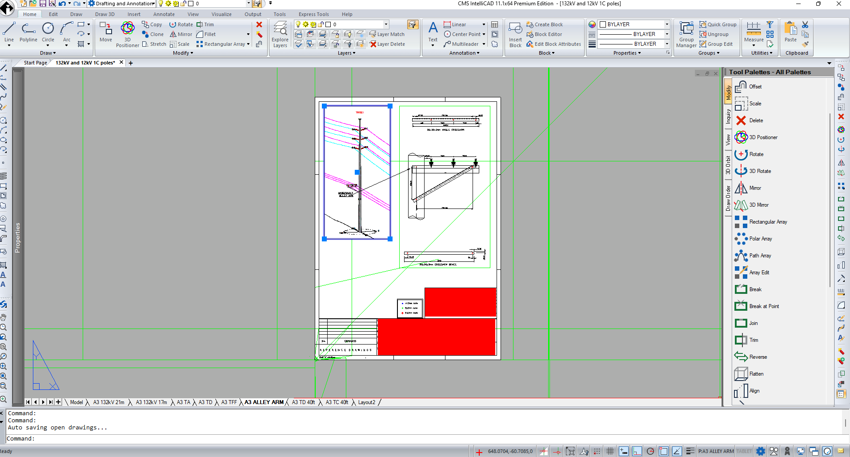This screenshot has height=457, width=850.
Task: Toggle the TABLET mode in status bar
Action: 744,451
